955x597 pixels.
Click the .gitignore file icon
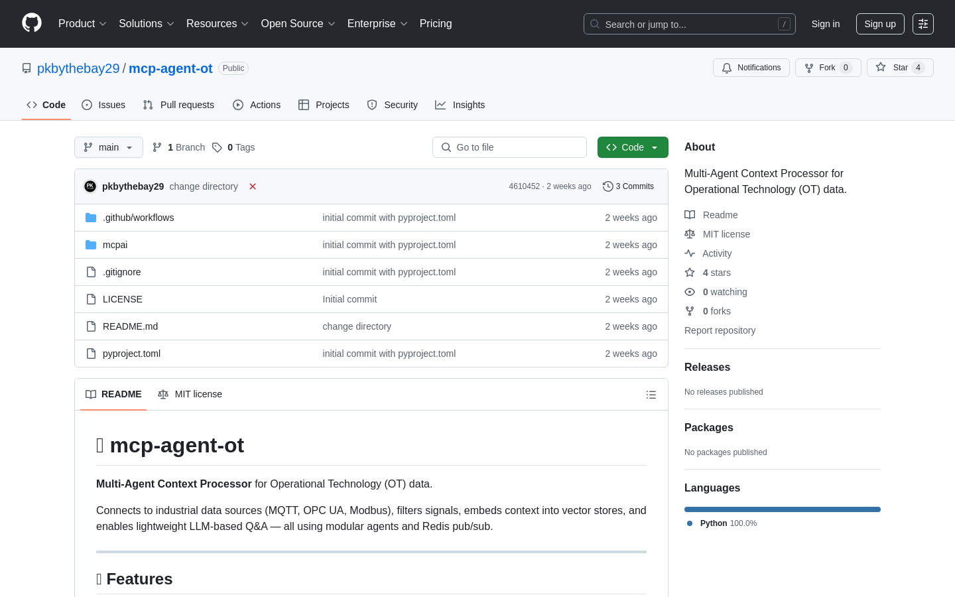click(x=91, y=272)
